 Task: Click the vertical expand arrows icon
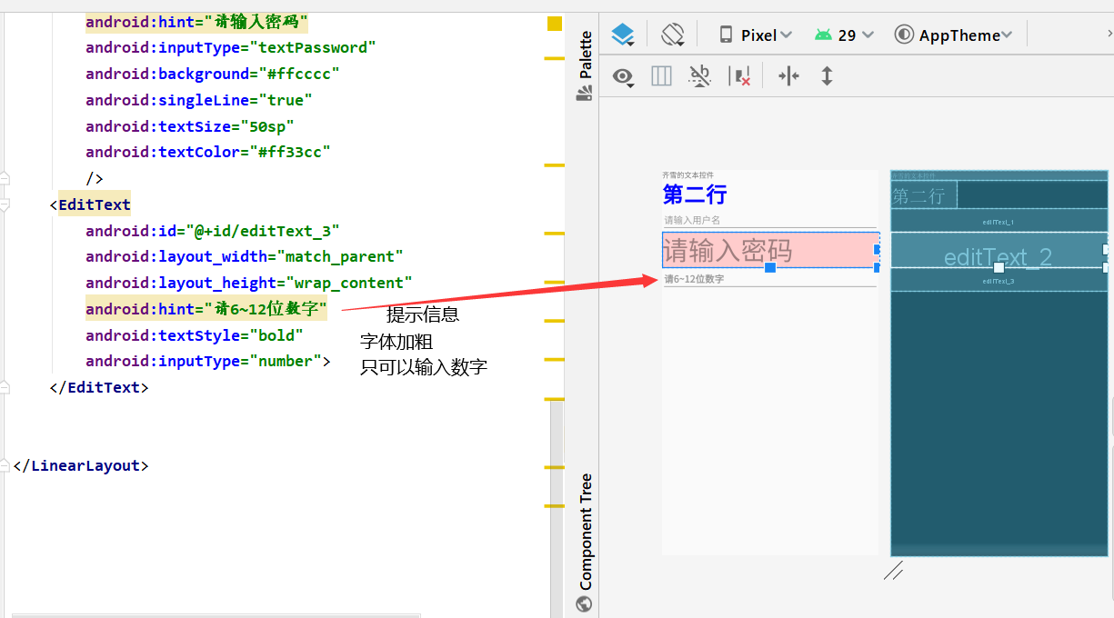point(827,76)
